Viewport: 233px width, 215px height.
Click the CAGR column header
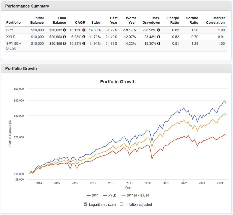coord(80,22)
